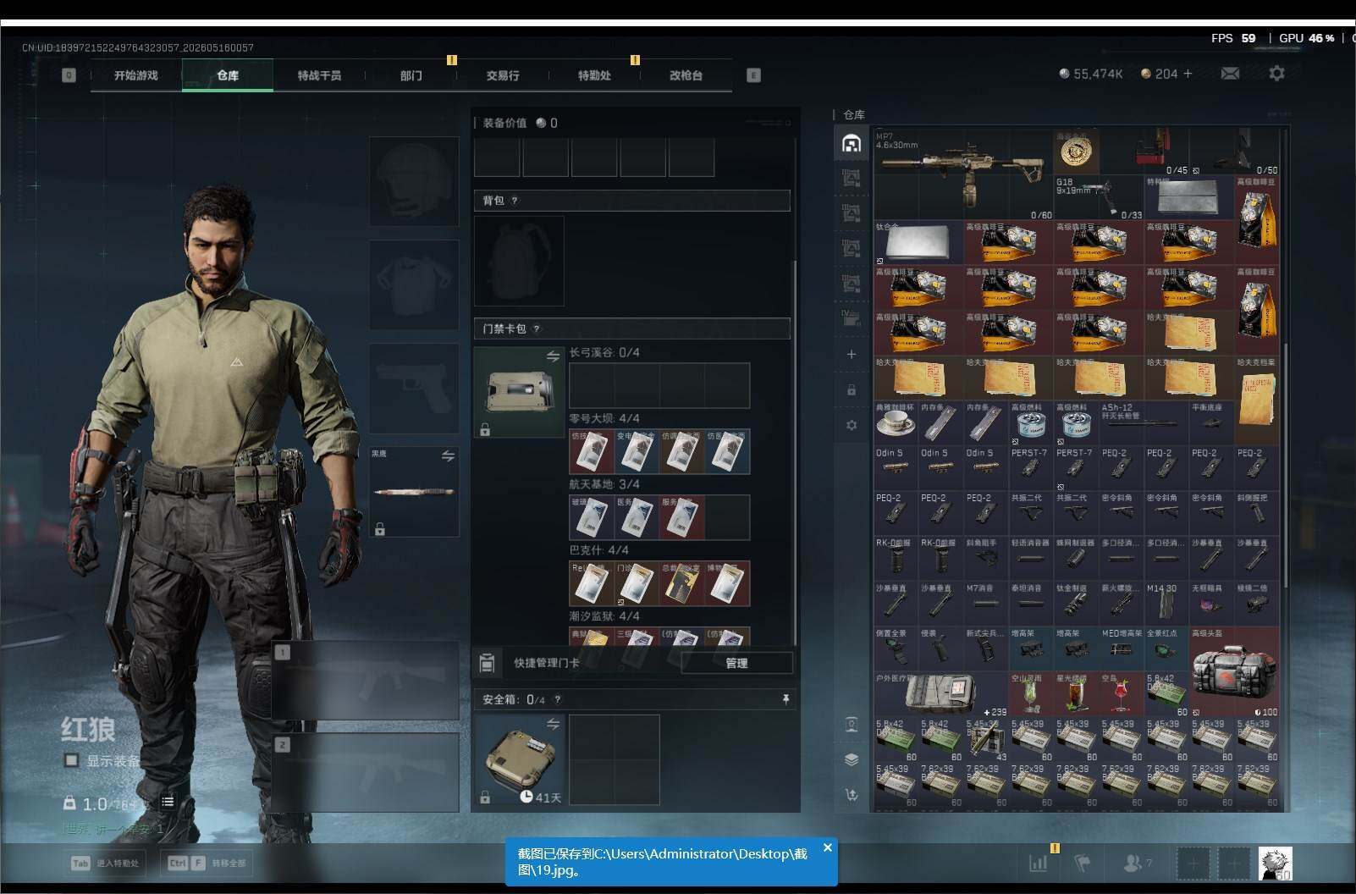Close the screenshot saved notification
This screenshot has height=894, width=1356.
828,847
